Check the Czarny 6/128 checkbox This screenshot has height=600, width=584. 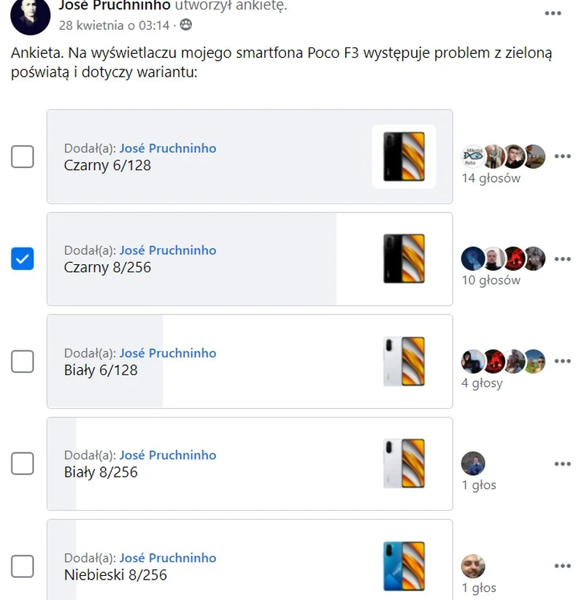(x=23, y=156)
